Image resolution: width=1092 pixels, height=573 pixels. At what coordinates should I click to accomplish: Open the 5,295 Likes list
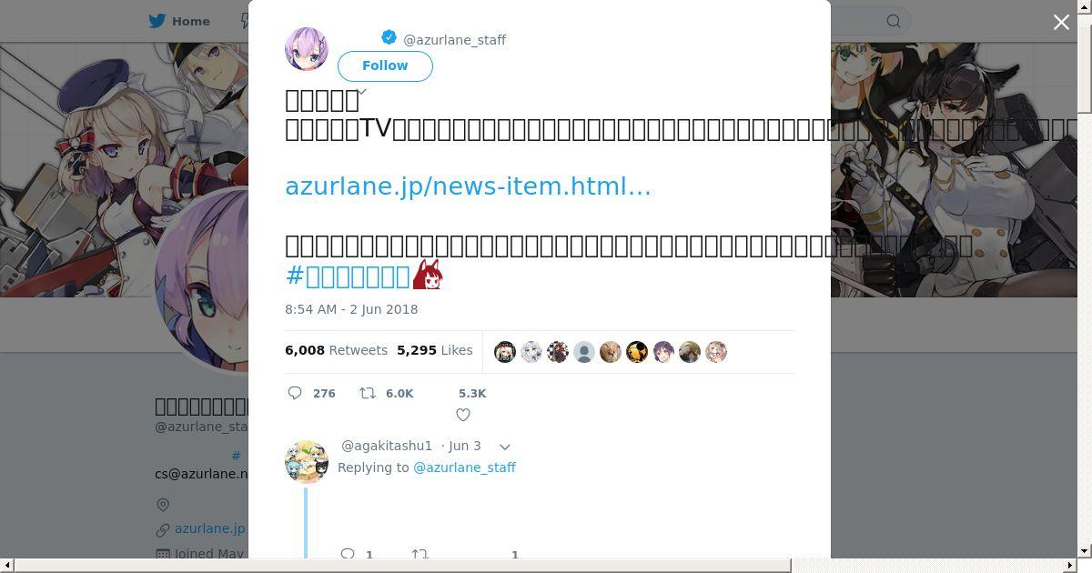point(434,350)
